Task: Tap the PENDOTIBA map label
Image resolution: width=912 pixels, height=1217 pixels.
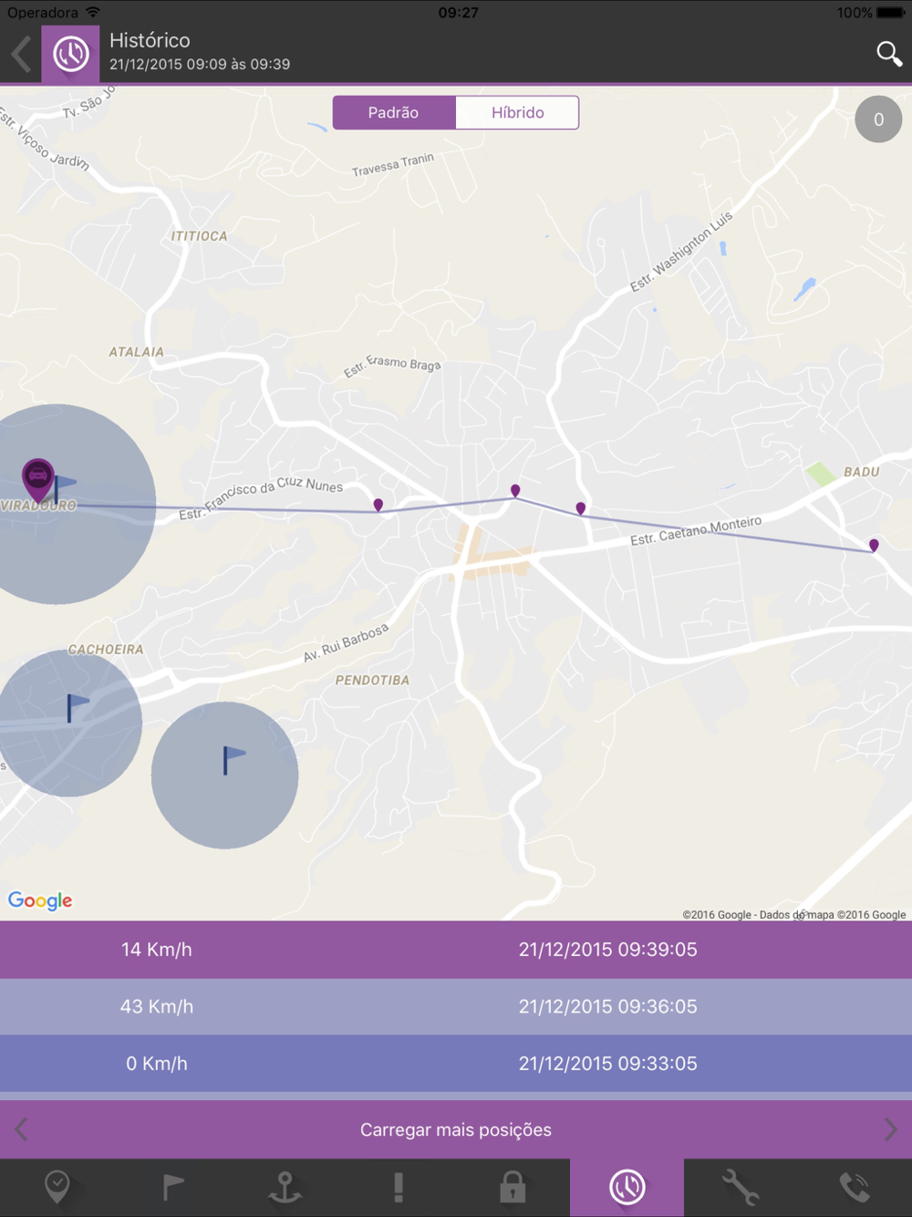Action: (x=372, y=681)
